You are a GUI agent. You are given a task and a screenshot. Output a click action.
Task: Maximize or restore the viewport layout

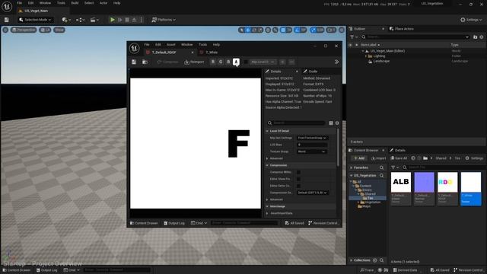point(342,30)
